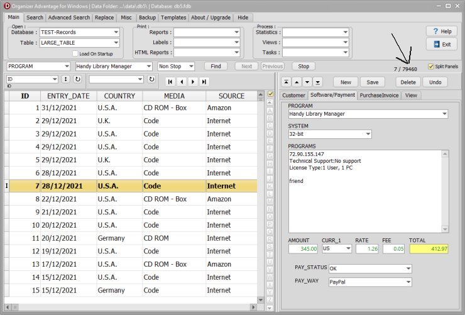465x315 pixels.
Task: Create a record with New button
Action: click(x=346, y=82)
